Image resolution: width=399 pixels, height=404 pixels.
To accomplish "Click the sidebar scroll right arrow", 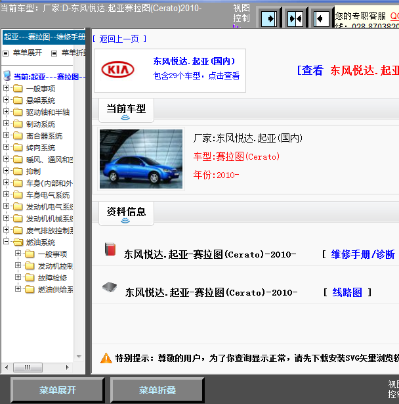I will [67, 367].
